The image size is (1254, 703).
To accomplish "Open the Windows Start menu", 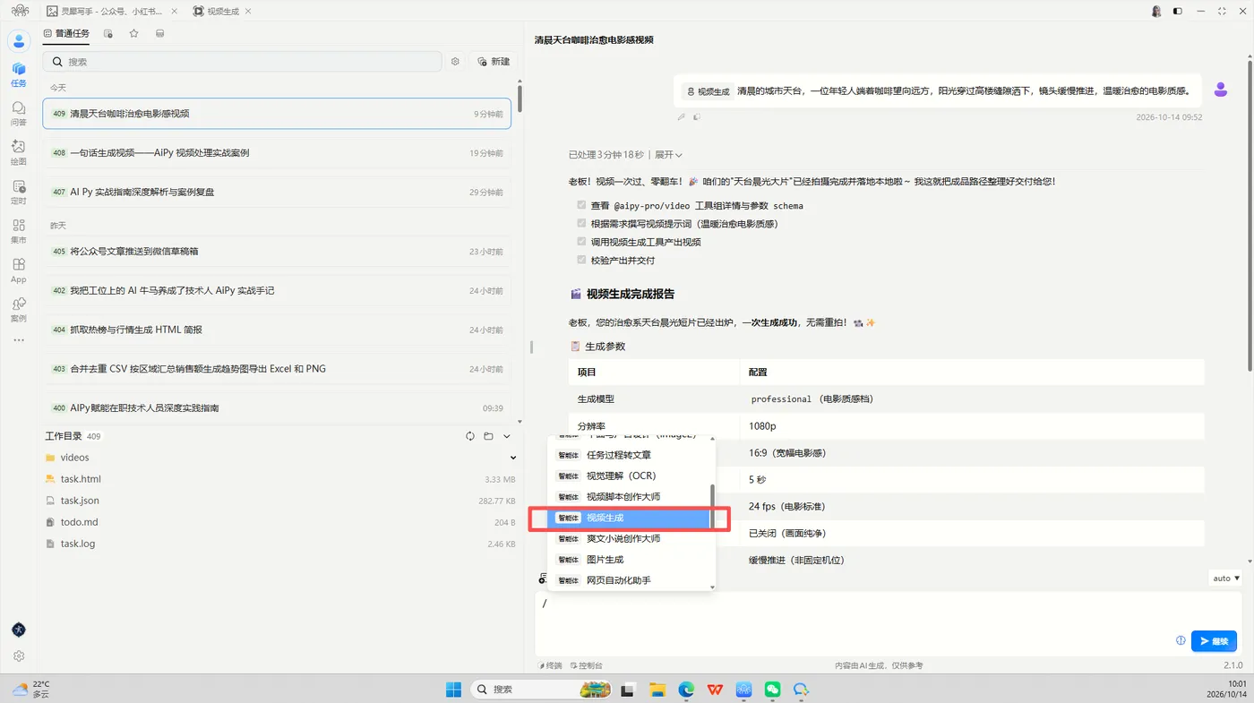I will coord(454,689).
